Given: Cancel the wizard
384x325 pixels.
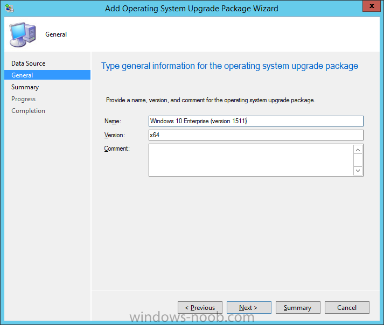Looking at the screenshot, I should [347, 307].
